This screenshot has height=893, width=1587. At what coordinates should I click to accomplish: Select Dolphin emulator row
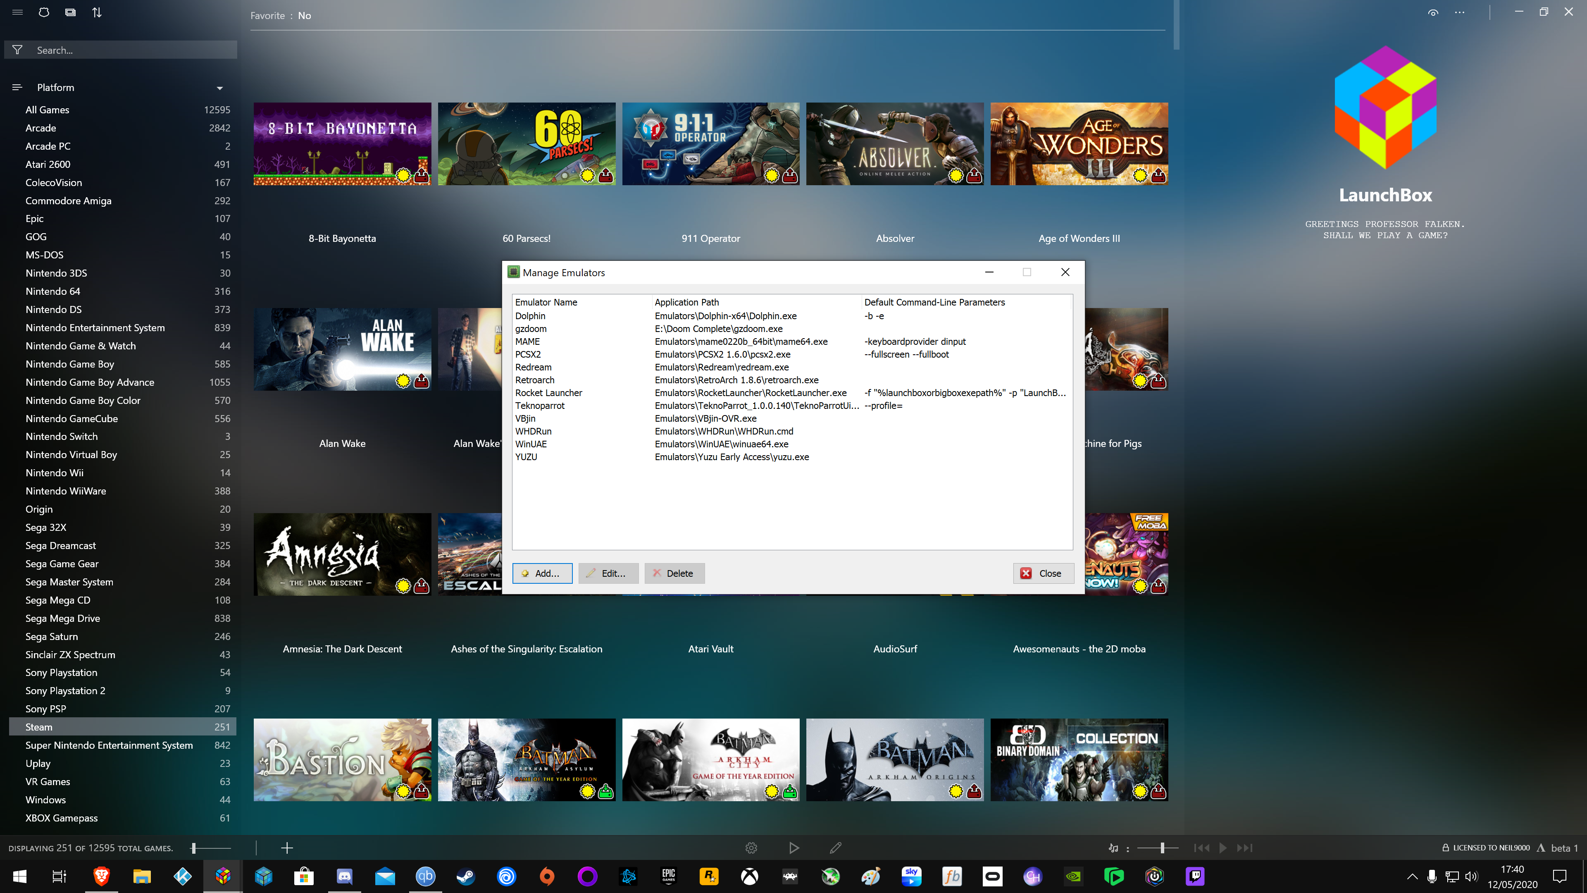click(792, 316)
